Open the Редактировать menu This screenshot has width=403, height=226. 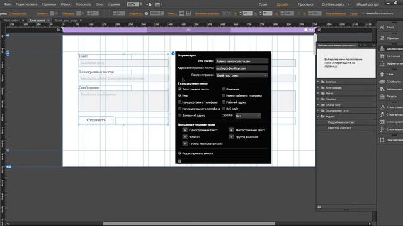click(26, 4)
